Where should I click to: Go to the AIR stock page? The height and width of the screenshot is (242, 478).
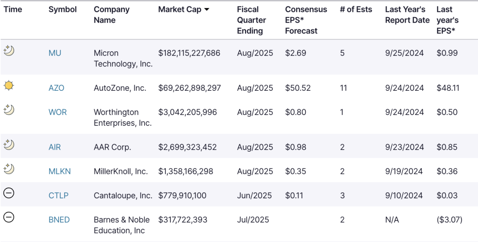coord(55,147)
